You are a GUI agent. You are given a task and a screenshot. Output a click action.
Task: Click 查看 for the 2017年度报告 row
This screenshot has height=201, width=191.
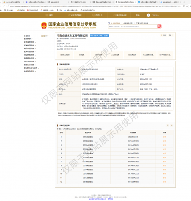tap(164, 170)
